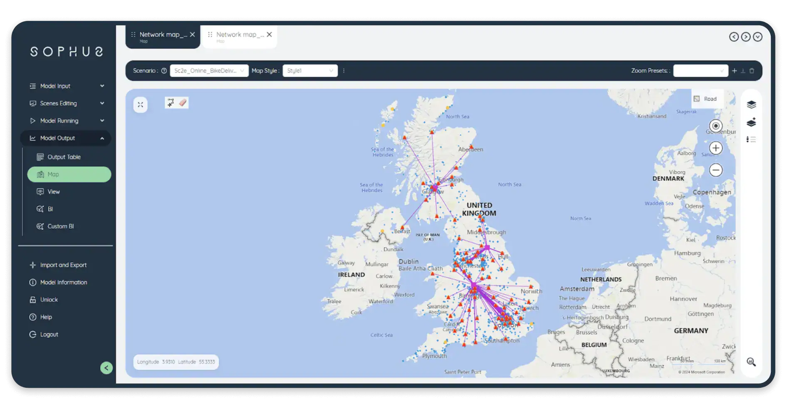Click the Sophus logo
The image size is (787, 409).
[x=67, y=52]
